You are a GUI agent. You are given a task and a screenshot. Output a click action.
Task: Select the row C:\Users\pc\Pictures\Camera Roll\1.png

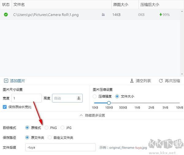[x=90, y=15]
